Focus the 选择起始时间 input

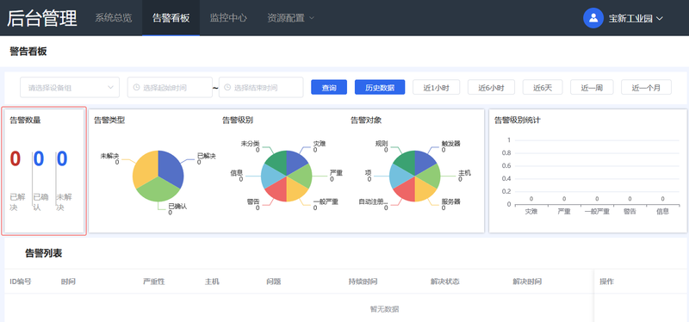pos(170,88)
